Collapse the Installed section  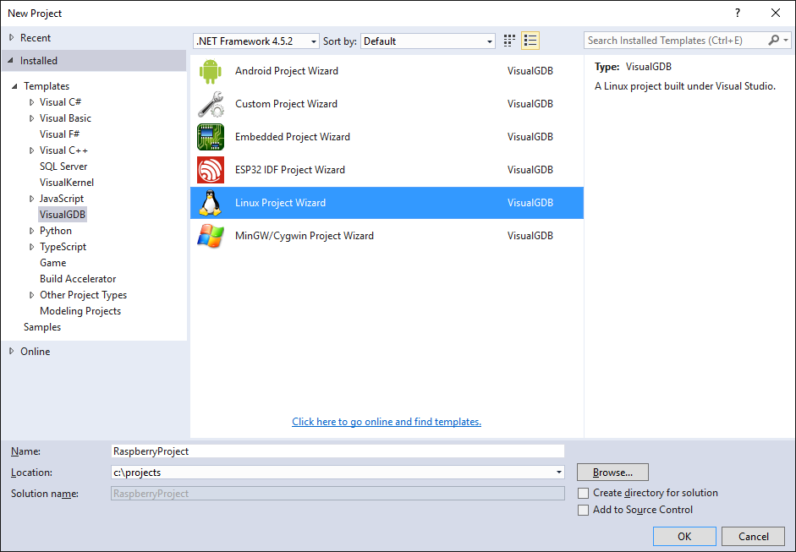click(x=11, y=60)
